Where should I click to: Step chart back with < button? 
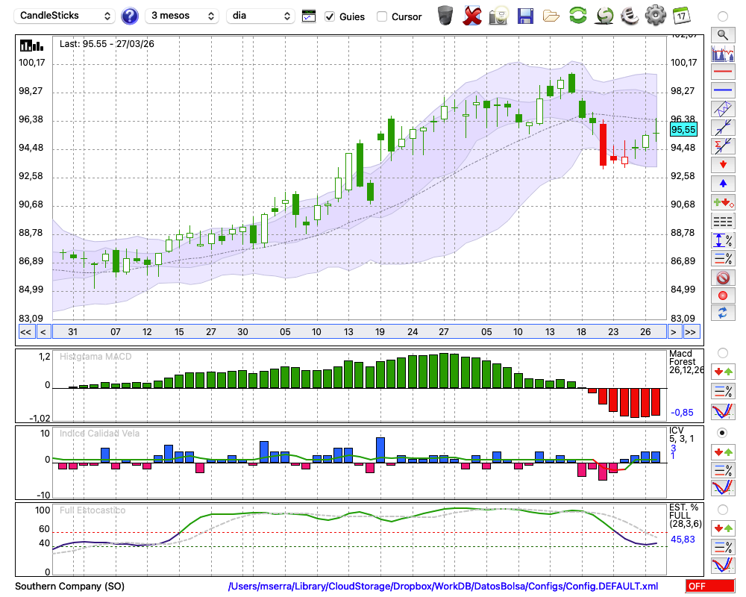43,332
